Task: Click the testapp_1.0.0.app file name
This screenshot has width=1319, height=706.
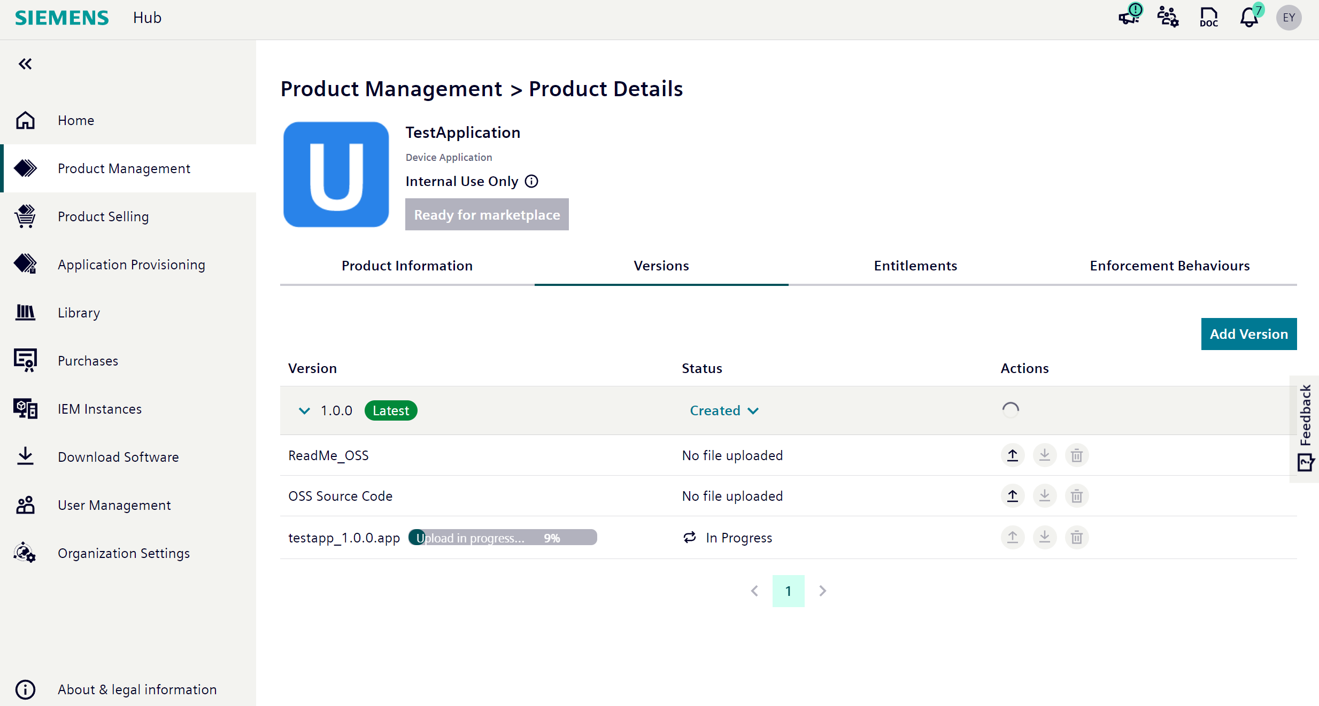Action: pyautogui.click(x=344, y=538)
